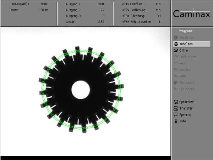This screenshot has height=160, width=213.
Task: Select the Duplizieren menu entry
Action: tap(188, 57)
